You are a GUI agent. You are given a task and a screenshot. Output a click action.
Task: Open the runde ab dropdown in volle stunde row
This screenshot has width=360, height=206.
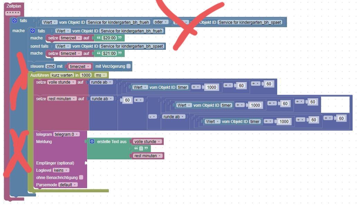[x=101, y=82]
